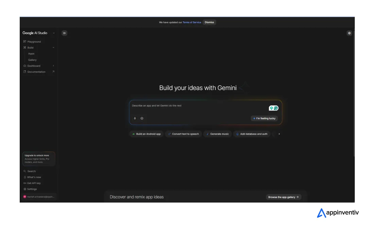Open Apps under Build
The width and height of the screenshot is (367, 226).
tap(31, 54)
